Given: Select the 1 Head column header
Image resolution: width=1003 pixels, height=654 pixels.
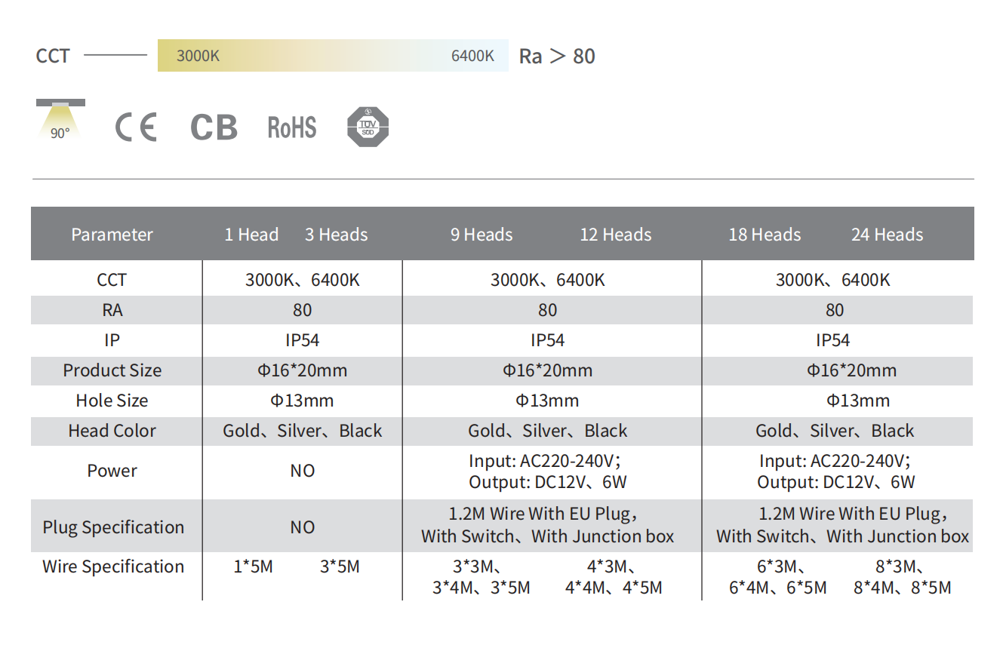Looking at the screenshot, I should pos(251,235).
